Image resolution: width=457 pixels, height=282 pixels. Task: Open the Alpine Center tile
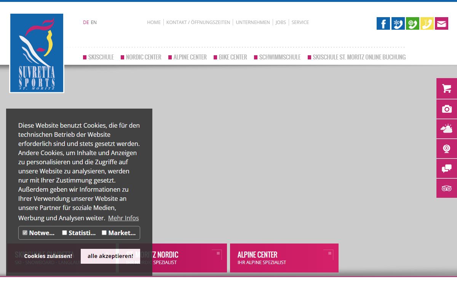tap(284, 258)
